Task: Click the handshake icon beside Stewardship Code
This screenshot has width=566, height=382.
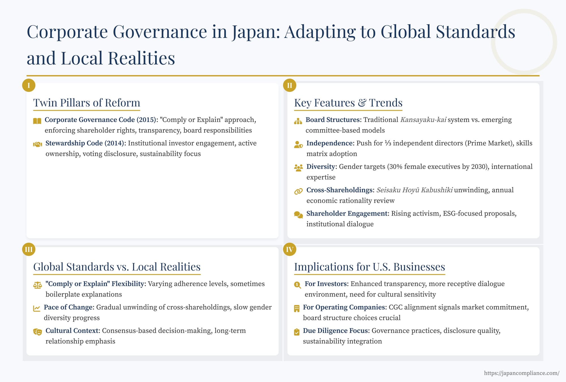Action: [37, 145]
